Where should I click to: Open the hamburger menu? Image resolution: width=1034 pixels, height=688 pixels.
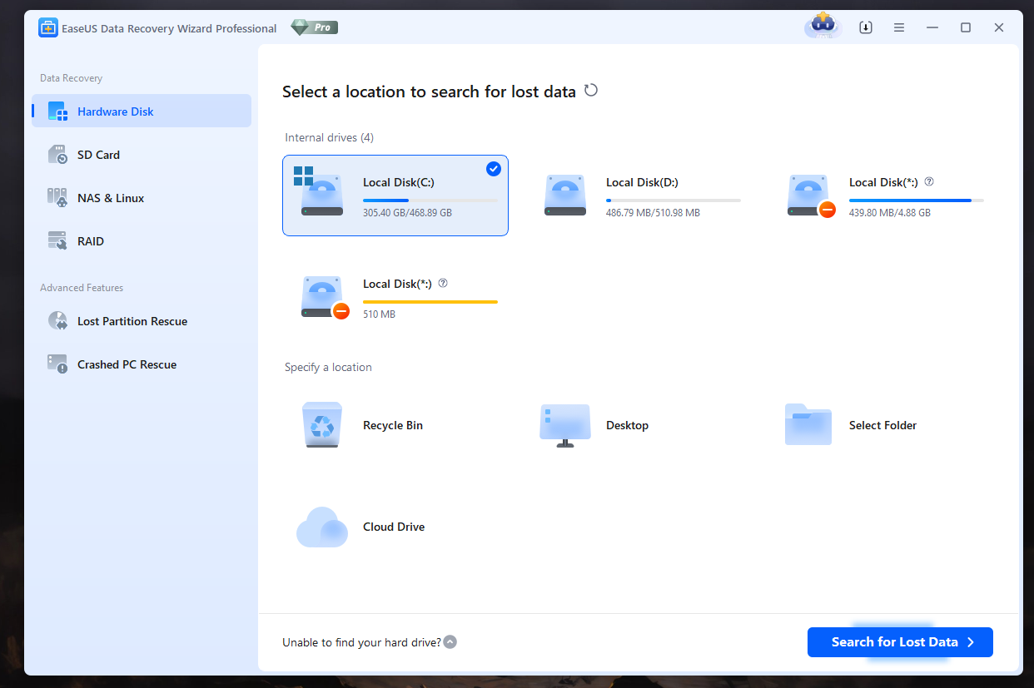pos(899,27)
